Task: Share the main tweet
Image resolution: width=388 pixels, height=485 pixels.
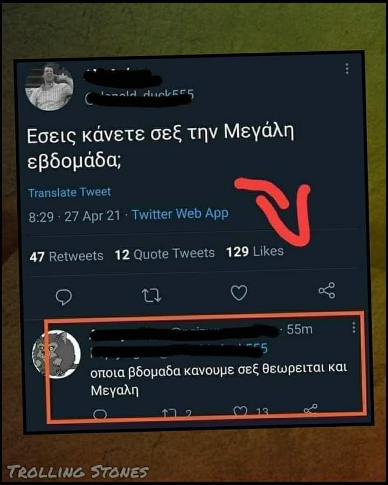Action: coord(327,290)
